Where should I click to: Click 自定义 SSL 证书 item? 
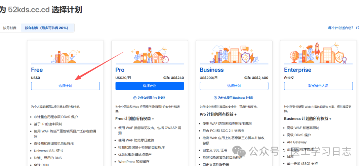tap(215, 150)
